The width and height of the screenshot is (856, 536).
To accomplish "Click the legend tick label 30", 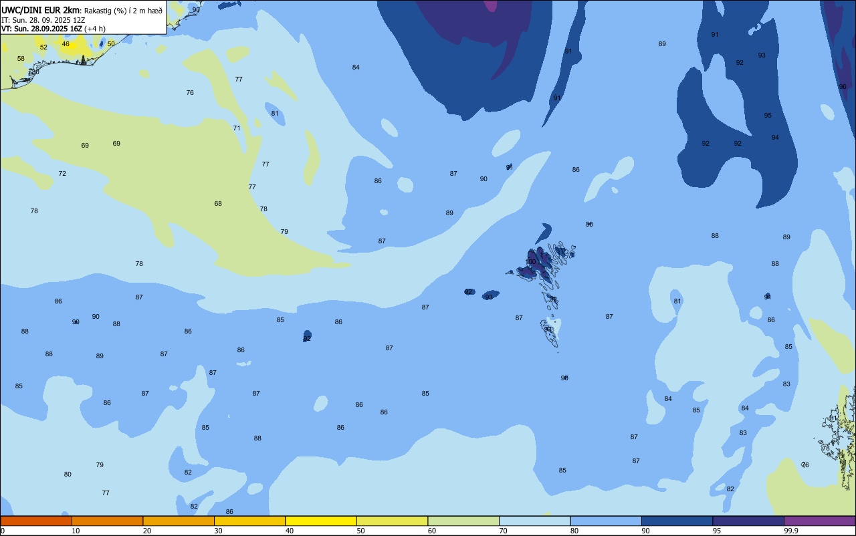I will 218,531.
